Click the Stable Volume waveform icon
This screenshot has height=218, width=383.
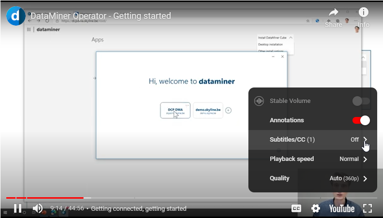click(259, 101)
